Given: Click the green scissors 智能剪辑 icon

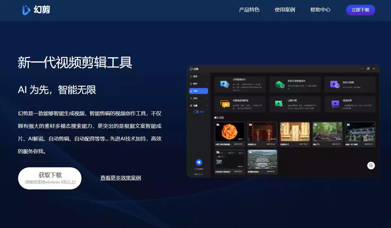Looking at the screenshot, I should click(279, 104).
